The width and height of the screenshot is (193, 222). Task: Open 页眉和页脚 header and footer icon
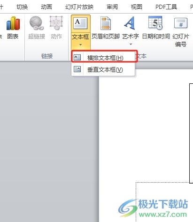pyautogui.click(x=106, y=23)
